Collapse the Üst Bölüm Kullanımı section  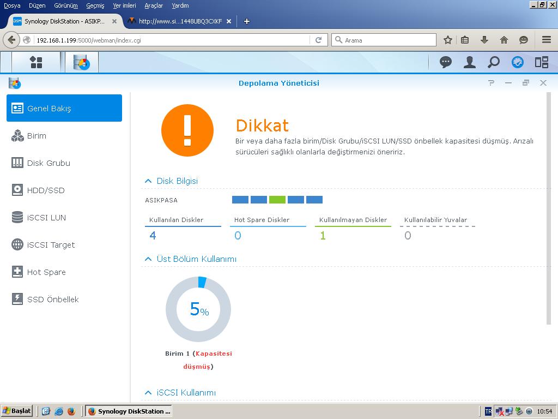tap(148, 259)
